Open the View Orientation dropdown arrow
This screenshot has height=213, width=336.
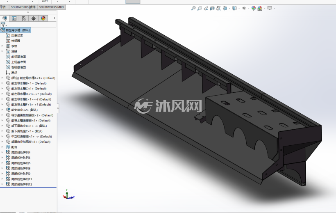point(229,8)
